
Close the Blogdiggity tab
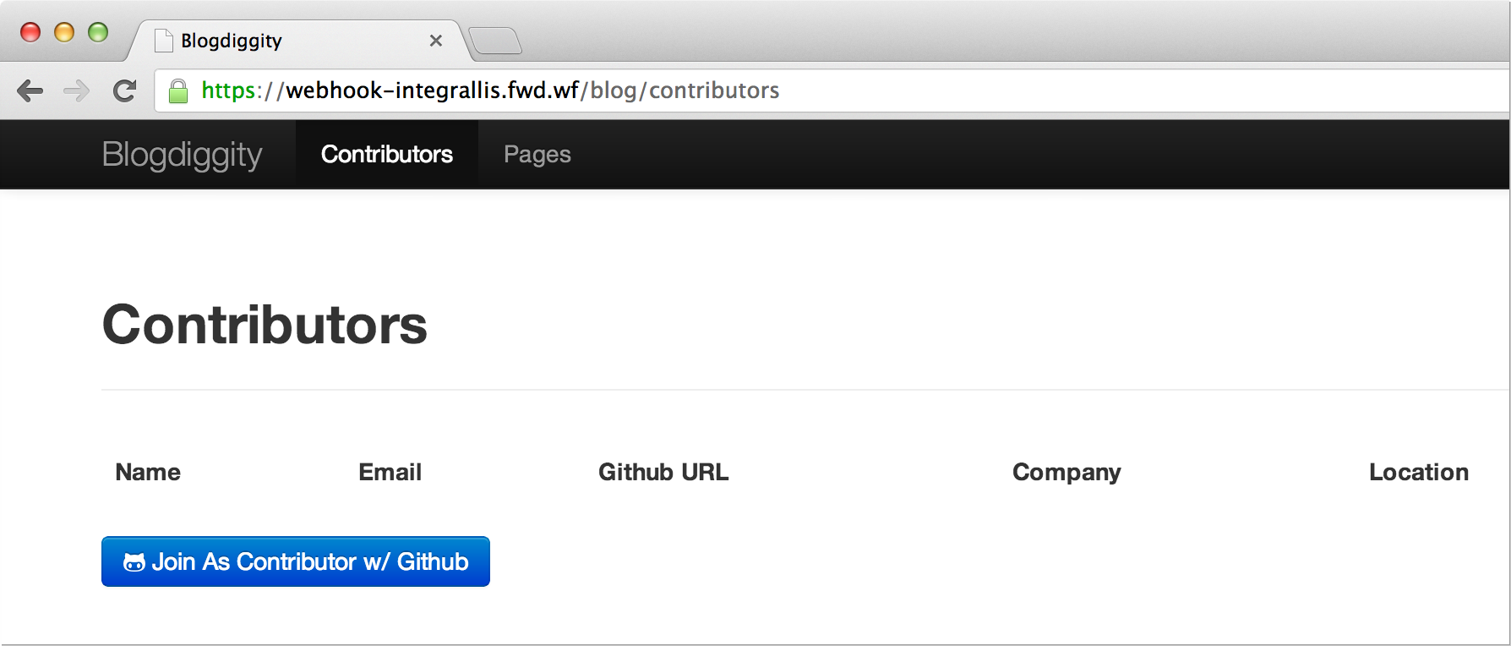(436, 40)
